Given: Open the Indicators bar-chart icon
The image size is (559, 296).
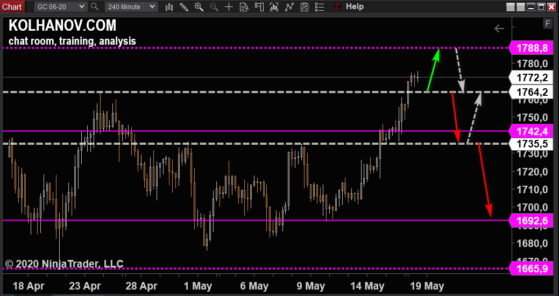Looking at the screenshot, I should click(274, 7).
